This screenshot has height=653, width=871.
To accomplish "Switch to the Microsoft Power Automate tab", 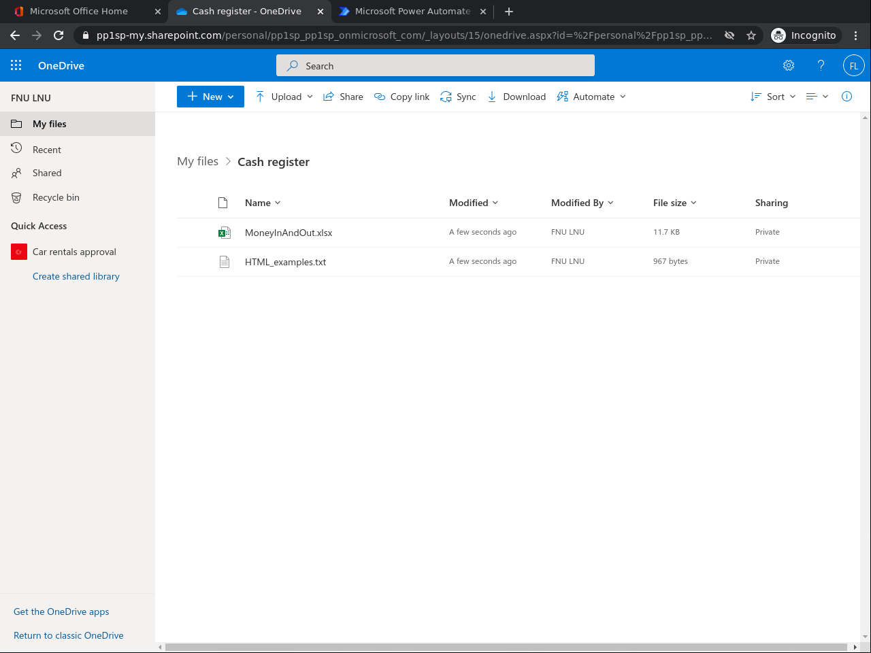I will (x=412, y=11).
